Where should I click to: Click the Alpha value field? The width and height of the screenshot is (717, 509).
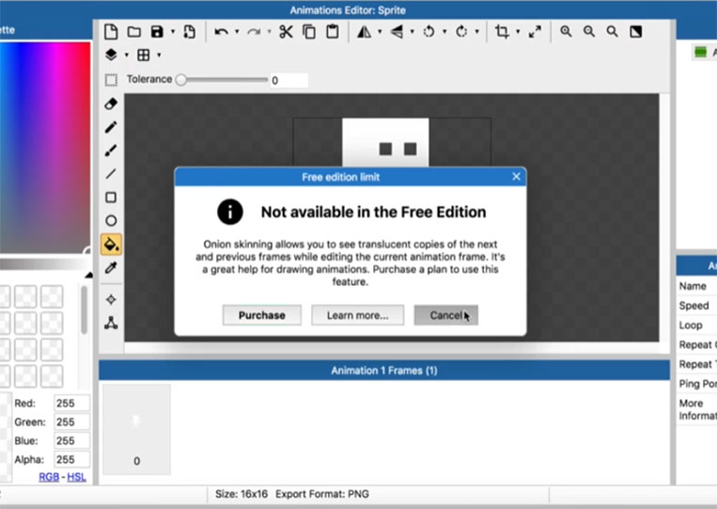[x=71, y=459]
